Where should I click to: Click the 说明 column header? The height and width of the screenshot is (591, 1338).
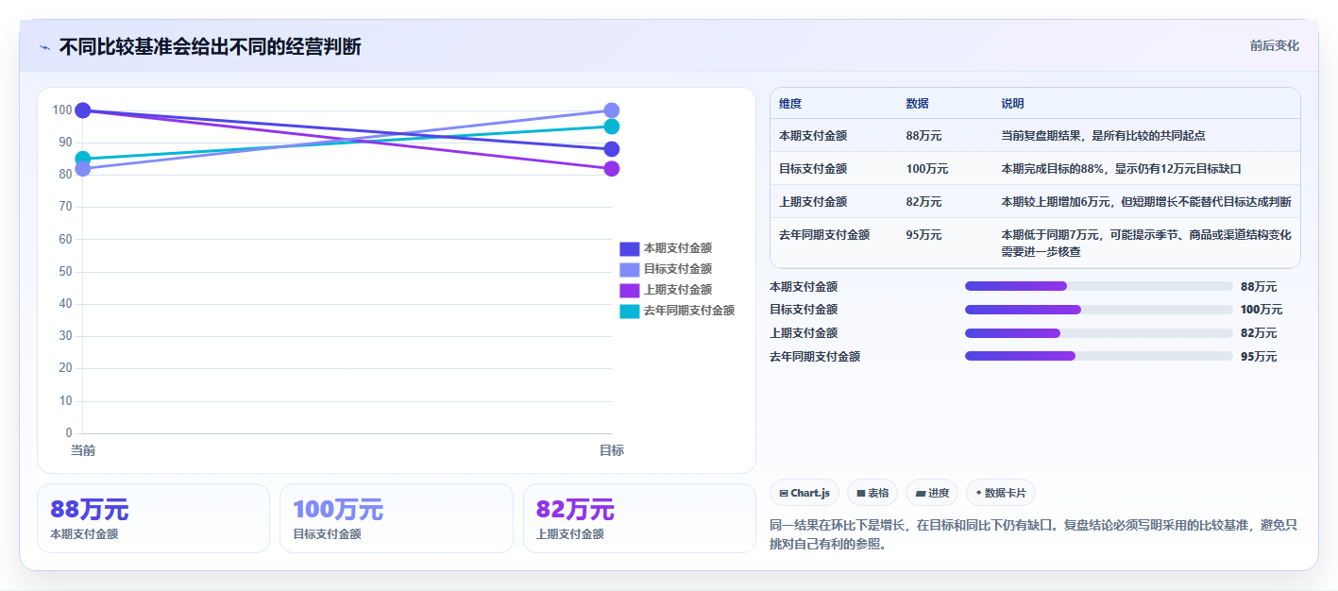tap(1012, 104)
